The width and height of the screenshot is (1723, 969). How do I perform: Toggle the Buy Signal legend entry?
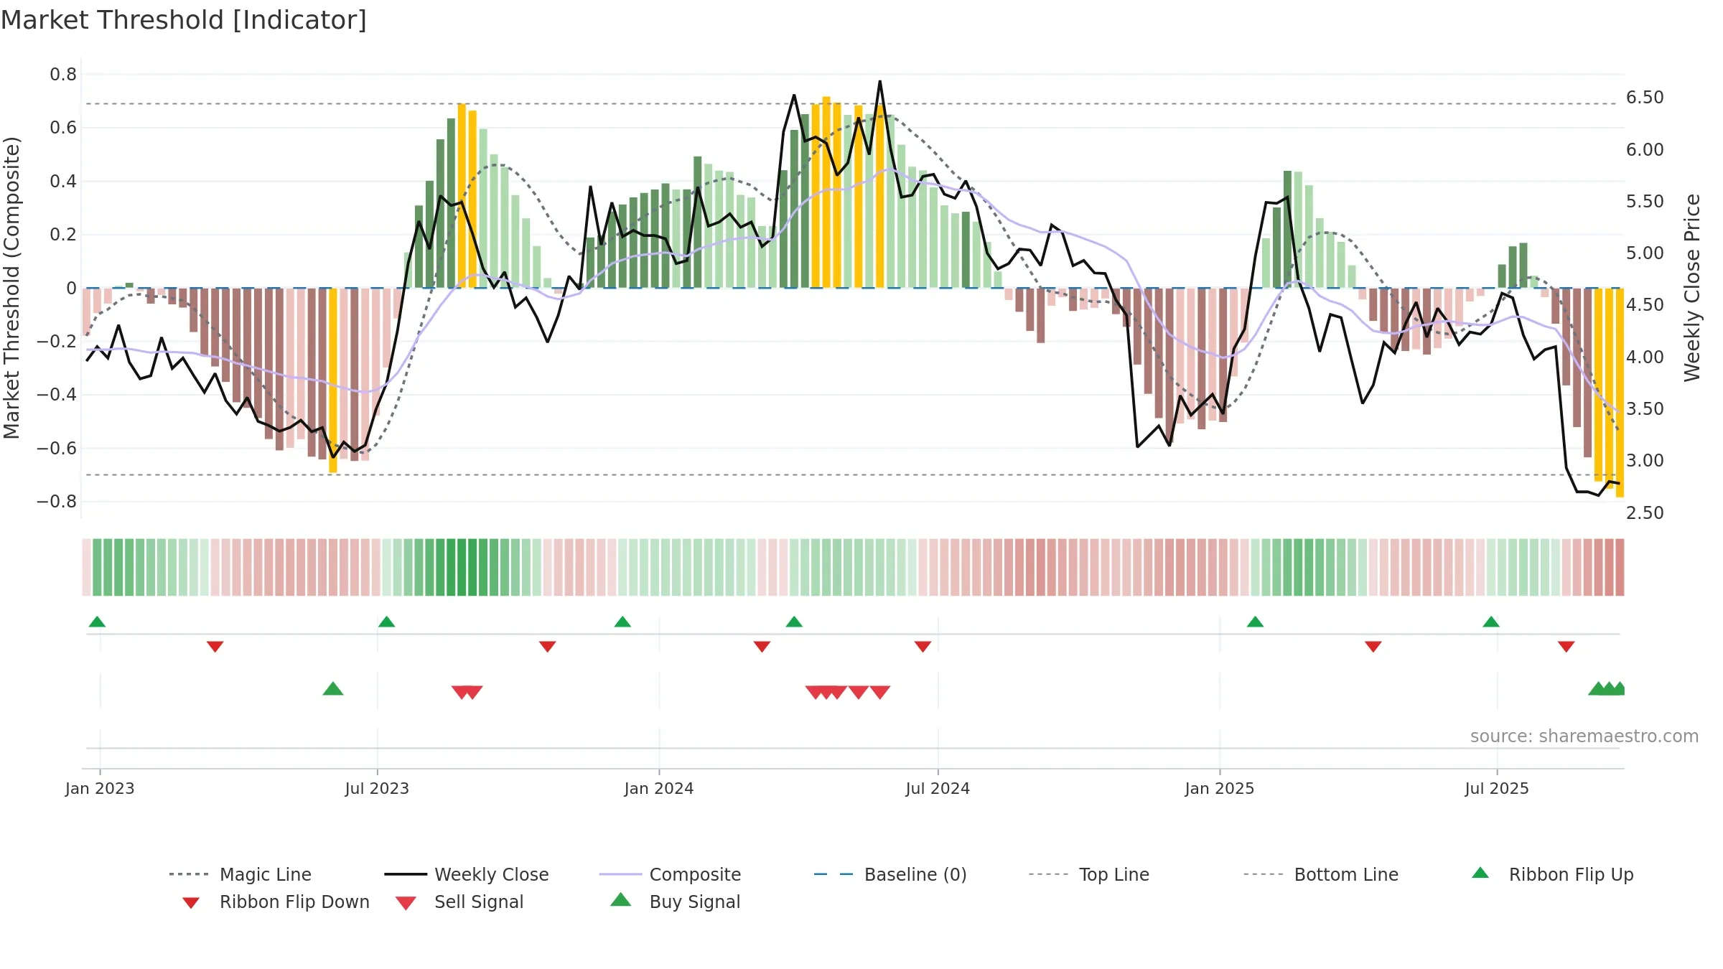coord(675,902)
